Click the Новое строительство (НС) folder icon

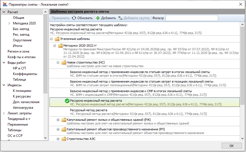64,62
